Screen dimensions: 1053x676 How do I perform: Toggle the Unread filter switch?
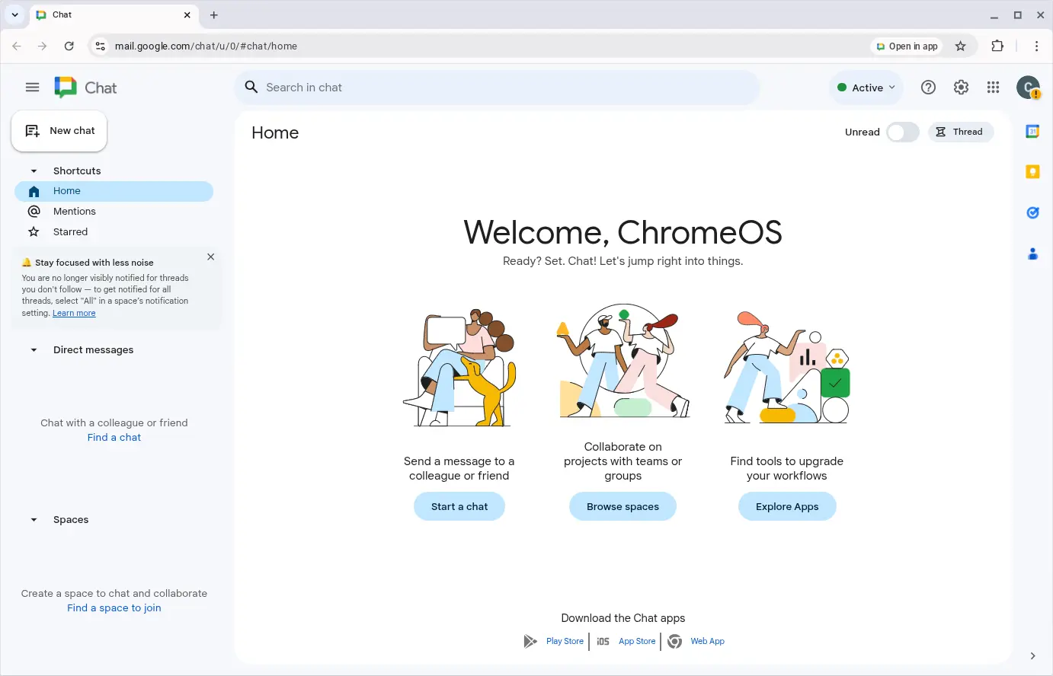click(x=902, y=132)
